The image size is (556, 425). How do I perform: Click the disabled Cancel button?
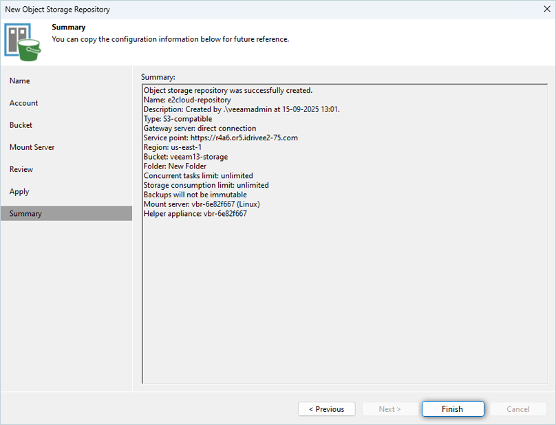[x=518, y=409]
